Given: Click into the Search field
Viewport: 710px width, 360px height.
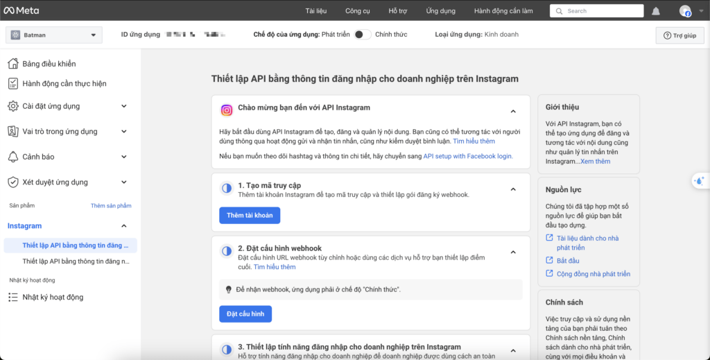Looking at the screenshot, I should click(x=596, y=11).
